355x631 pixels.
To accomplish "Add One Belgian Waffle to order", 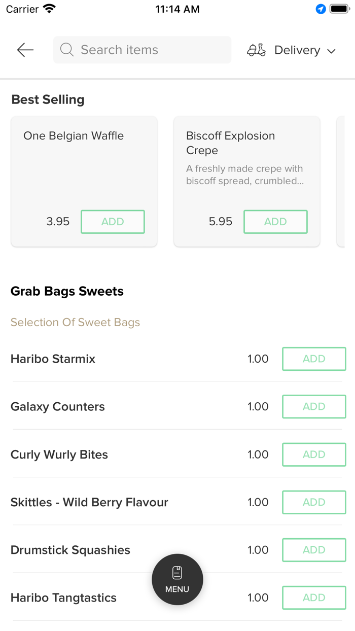I will [113, 222].
